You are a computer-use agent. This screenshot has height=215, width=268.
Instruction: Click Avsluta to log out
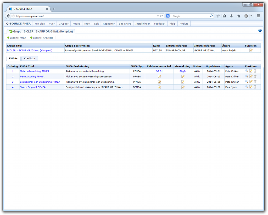pos(184,24)
